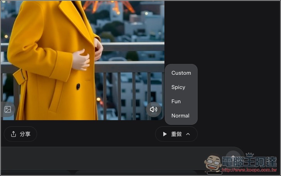Click the 重做 redo label
281x176 pixels.
click(x=176, y=134)
